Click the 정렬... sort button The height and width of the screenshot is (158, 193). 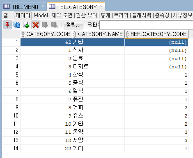click(x=74, y=25)
